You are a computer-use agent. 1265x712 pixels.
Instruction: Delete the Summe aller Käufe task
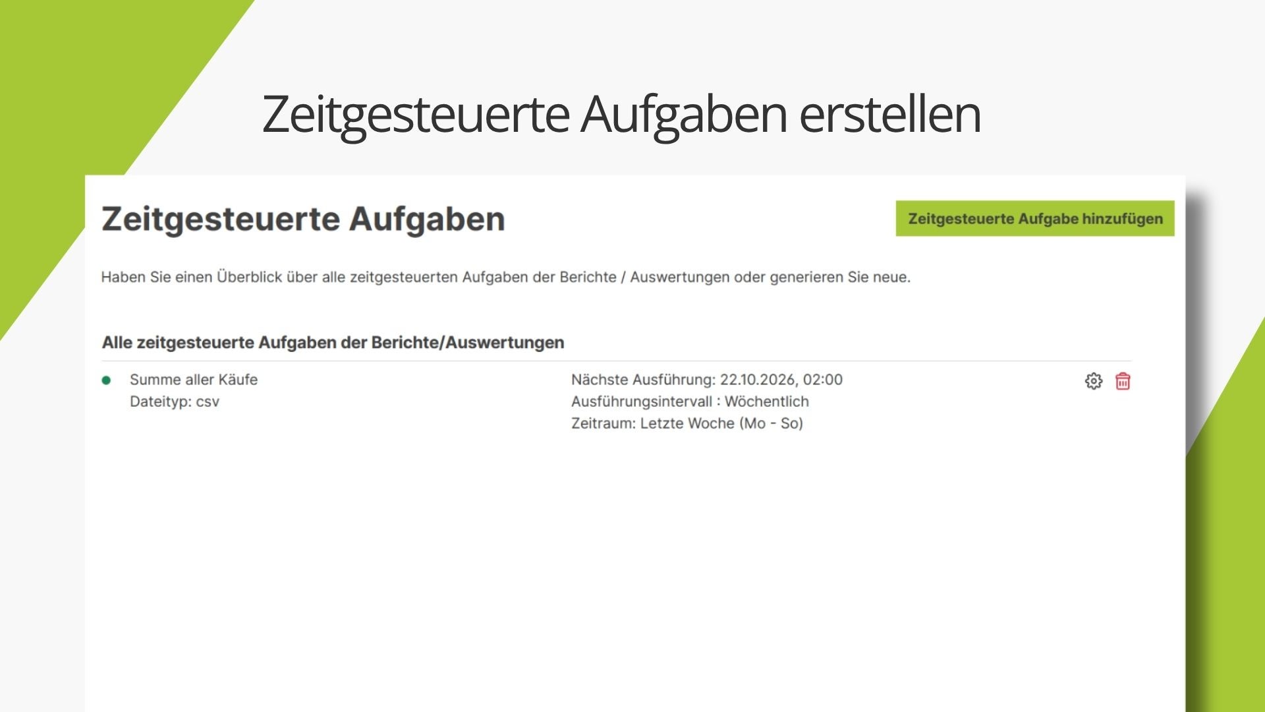pyautogui.click(x=1123, y=381)
